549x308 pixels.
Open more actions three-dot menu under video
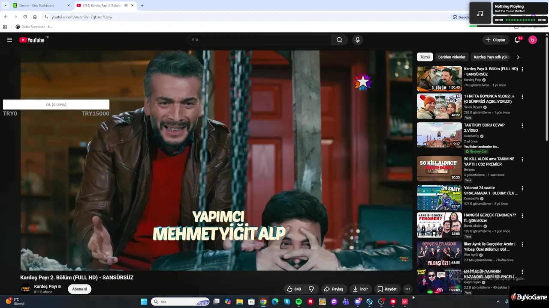tap(407, 289)
